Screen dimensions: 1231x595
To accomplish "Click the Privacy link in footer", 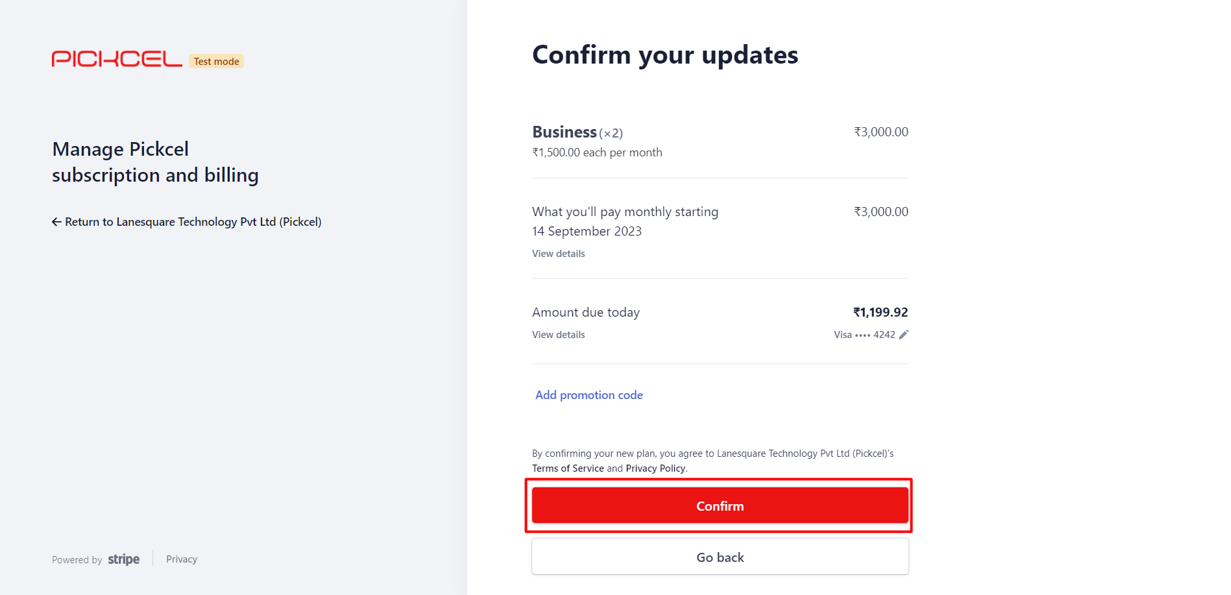I will tap(182, 559).
